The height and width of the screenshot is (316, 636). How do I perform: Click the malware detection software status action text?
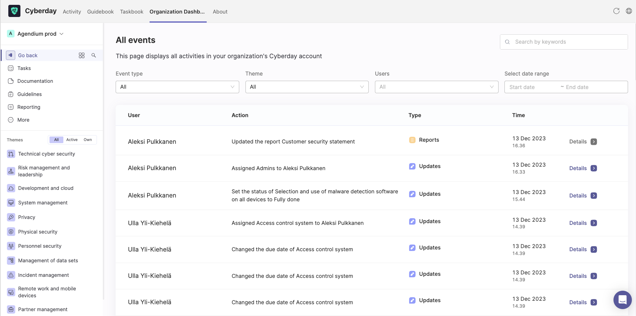(315, 195)
